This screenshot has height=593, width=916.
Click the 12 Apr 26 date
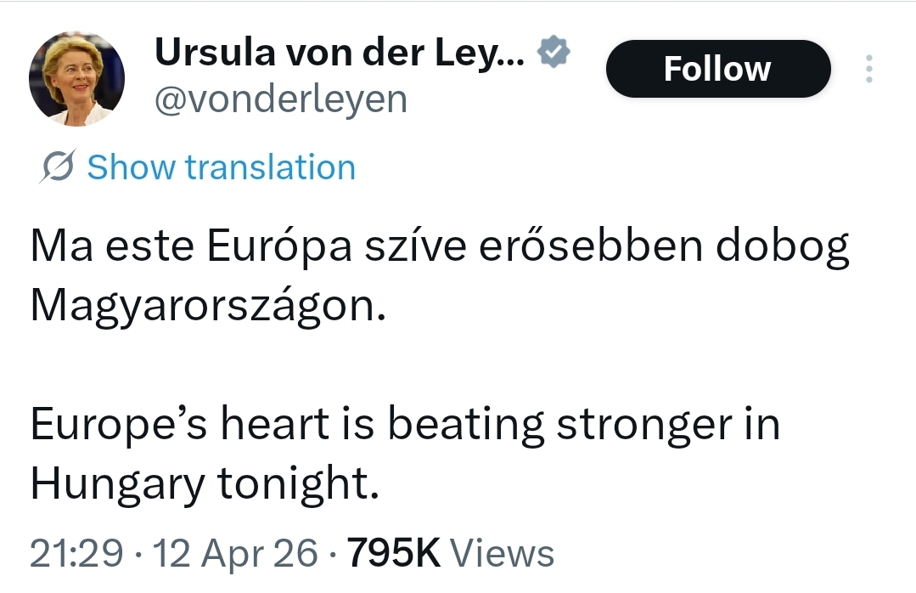(235, 554)
